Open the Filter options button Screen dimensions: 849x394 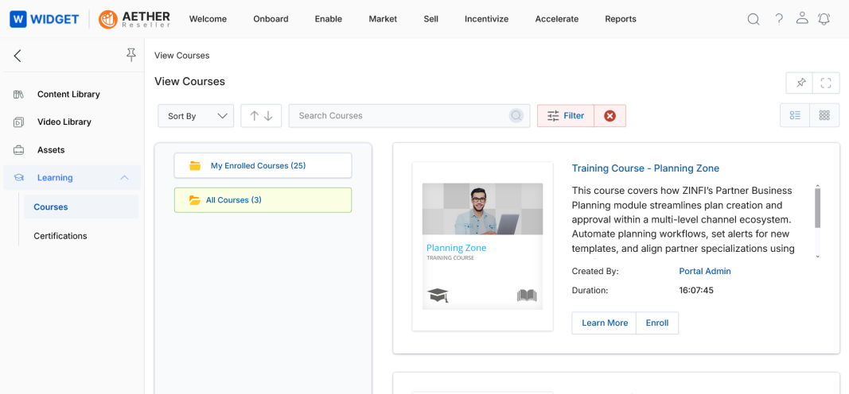coord(566,116)
